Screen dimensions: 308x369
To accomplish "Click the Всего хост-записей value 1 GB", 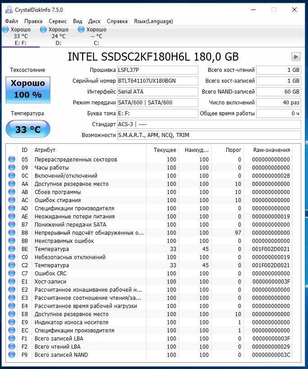I will [x=278, y=80].
